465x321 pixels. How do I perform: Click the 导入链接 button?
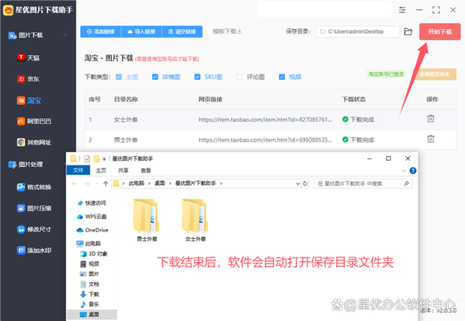coord(142,31)
